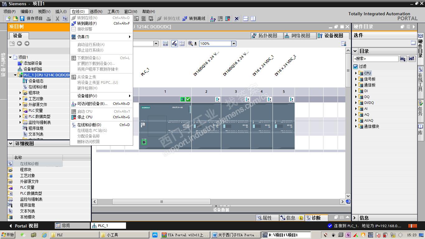Screen dimensions: 425x239
Task: Click the back arrow in project tree
Action: tap(19, 44)
